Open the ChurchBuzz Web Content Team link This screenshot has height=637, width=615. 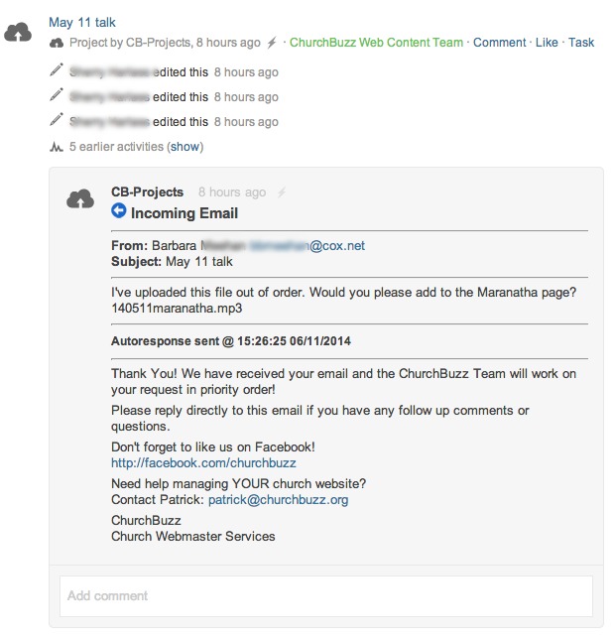[x=376, y=43]
